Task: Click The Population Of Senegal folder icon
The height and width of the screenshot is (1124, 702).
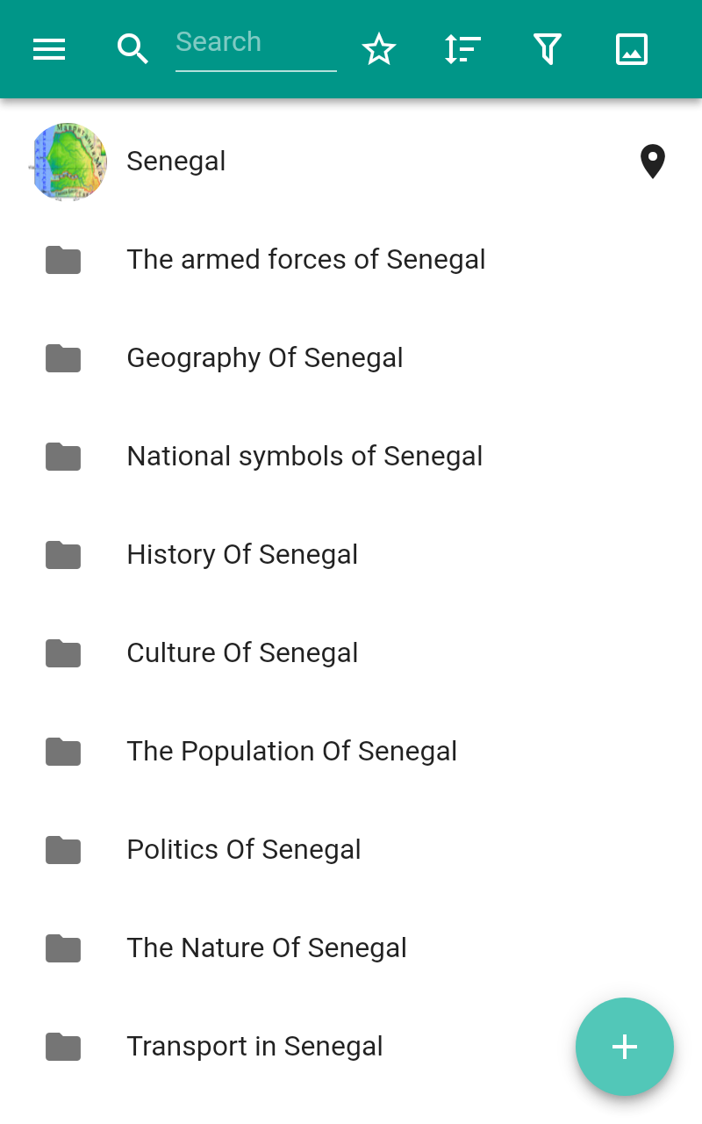Action: click(63, 752)
